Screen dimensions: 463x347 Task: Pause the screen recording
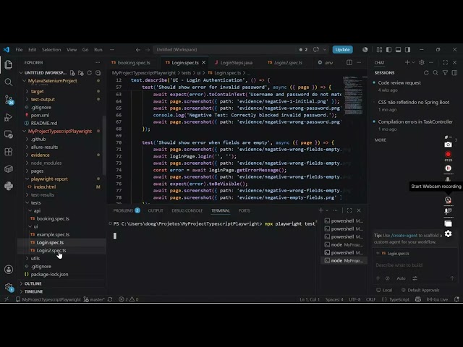coord(448,168)
